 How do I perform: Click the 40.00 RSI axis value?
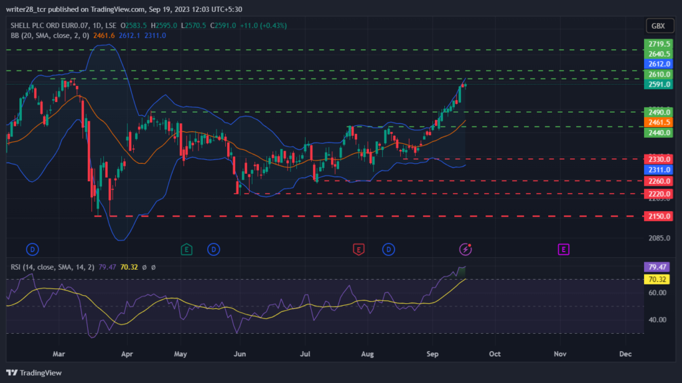(657, 320)
